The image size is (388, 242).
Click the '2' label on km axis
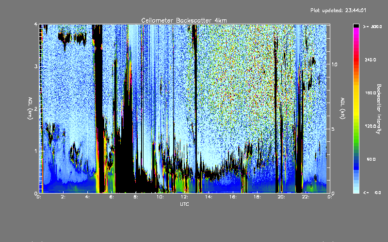click(x=36, y=109)
